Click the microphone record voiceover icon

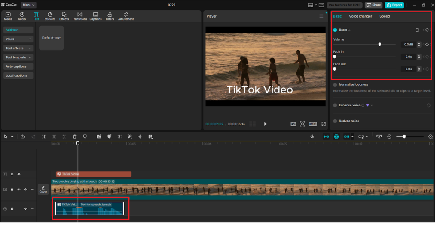click(312, 136)
